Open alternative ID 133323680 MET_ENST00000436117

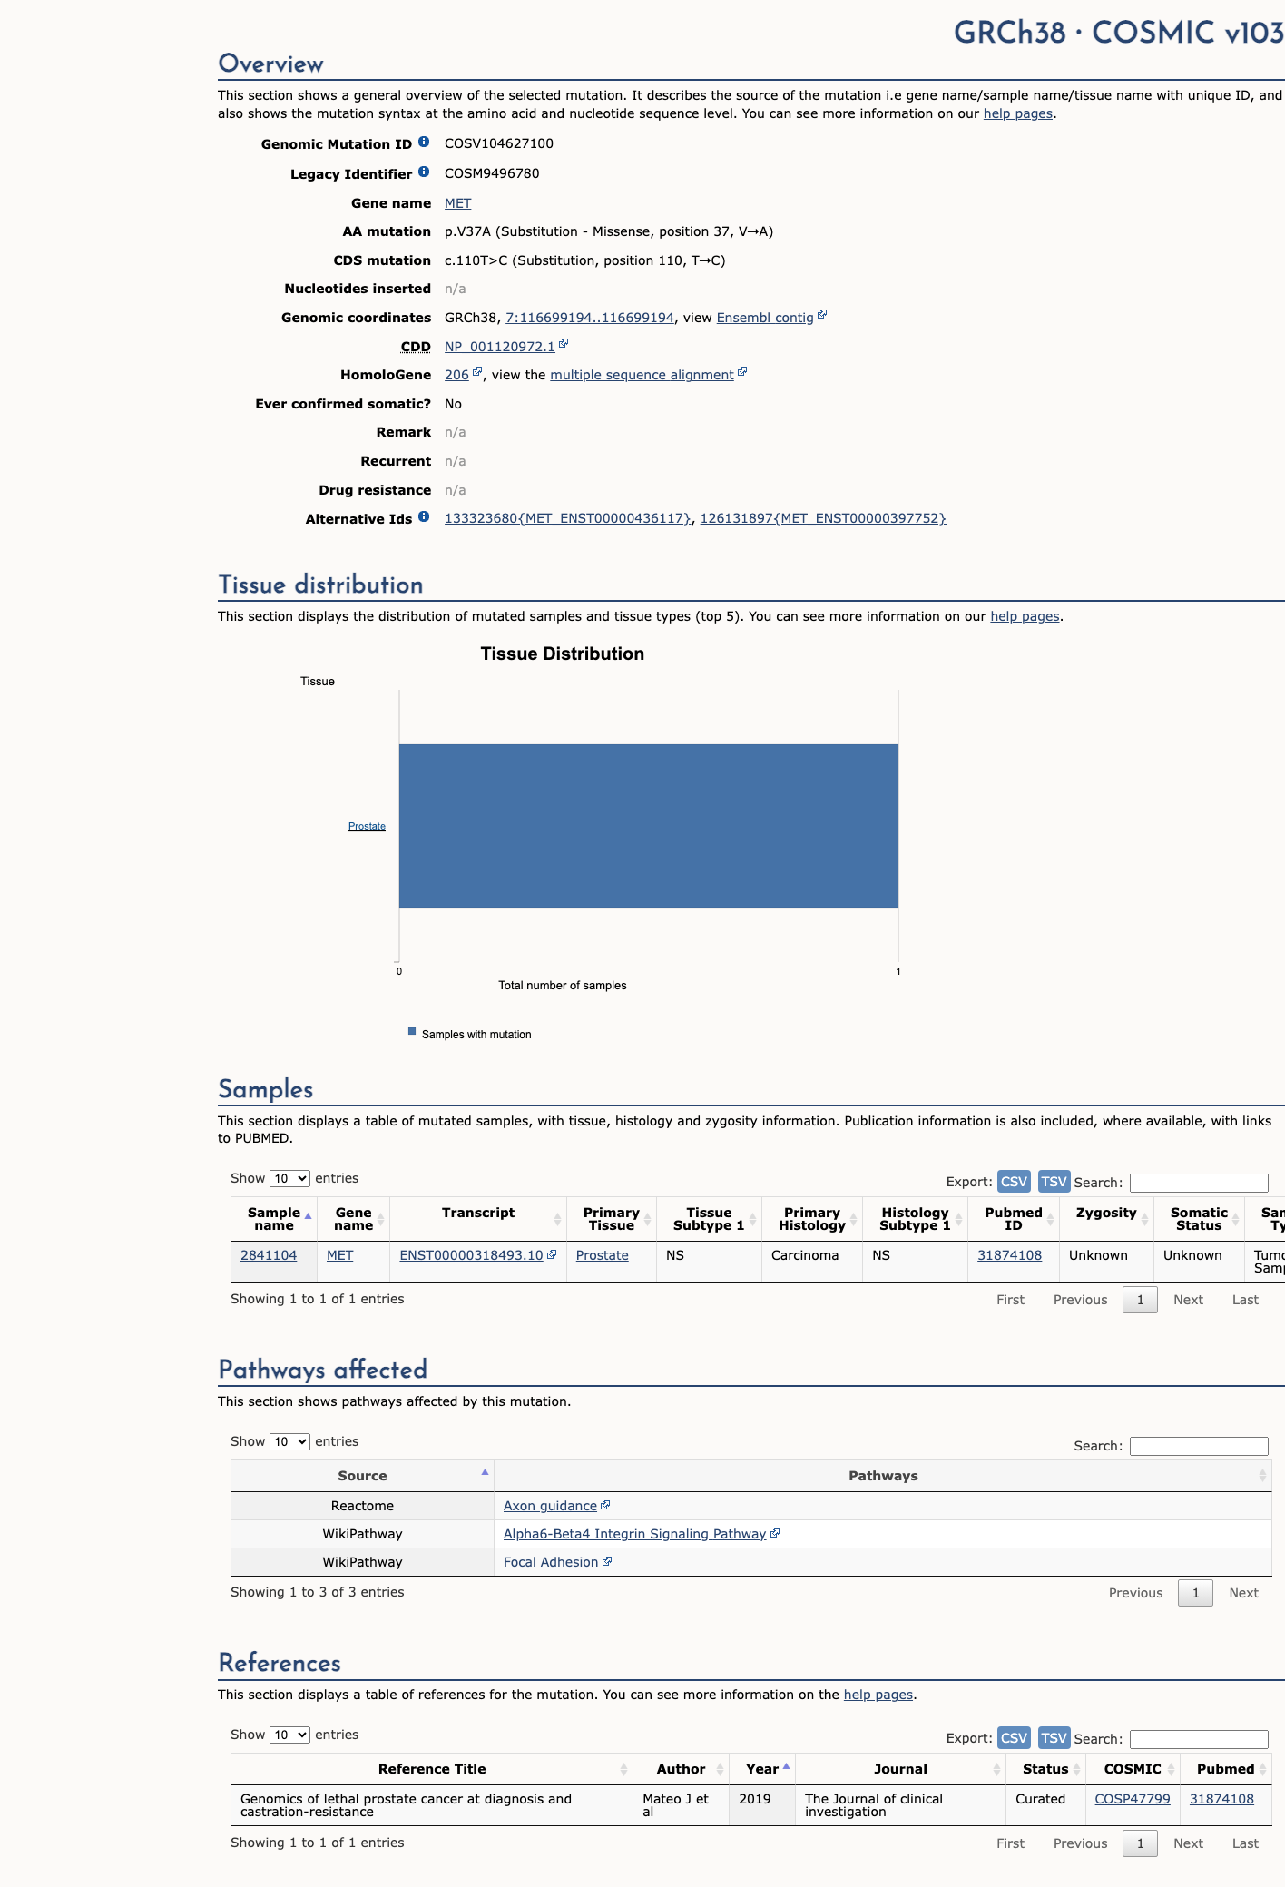coord(567,518)
